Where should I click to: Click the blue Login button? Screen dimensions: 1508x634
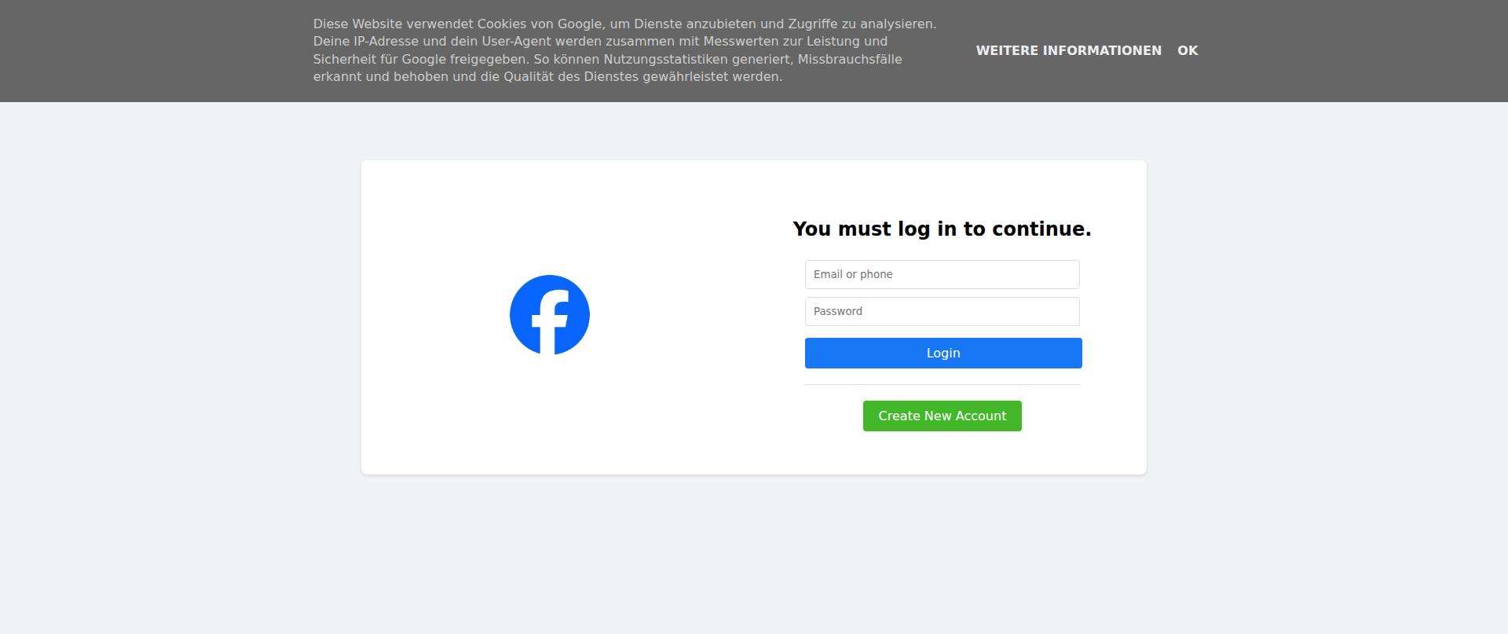tap(943, 353)
